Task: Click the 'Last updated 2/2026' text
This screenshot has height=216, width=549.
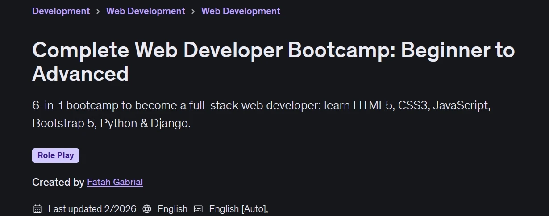Action: click(92, 209)
